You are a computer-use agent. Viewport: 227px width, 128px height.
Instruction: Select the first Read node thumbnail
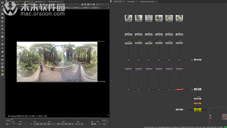(x=128, y=18)
